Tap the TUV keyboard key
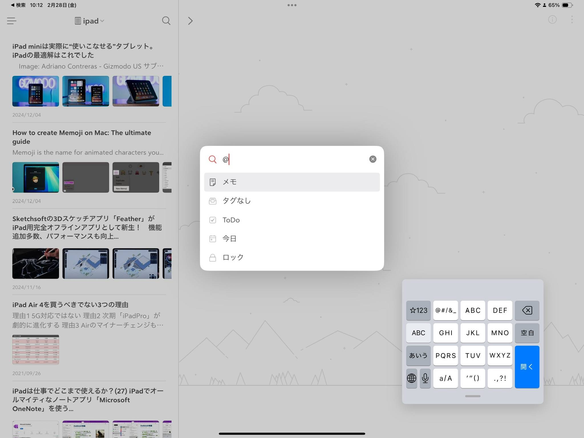The width and height of the screenshot is (584, 438). [x=473, y=356]
